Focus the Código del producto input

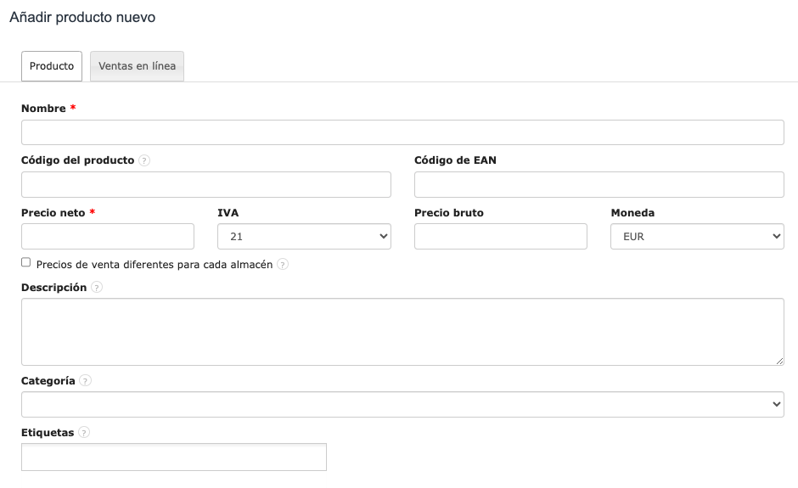click(205, 184)
